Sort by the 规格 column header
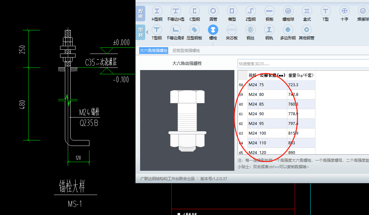 pyautogui.click(x=252, y=75)
